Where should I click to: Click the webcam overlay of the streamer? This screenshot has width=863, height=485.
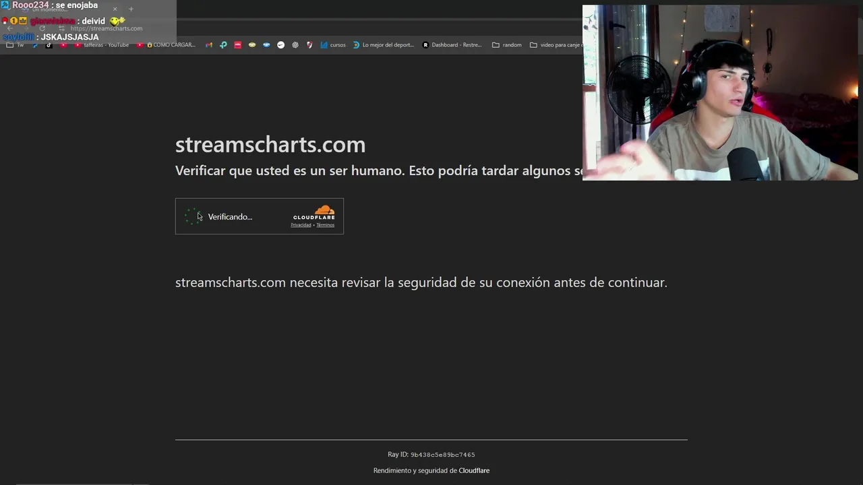(720, 93)
